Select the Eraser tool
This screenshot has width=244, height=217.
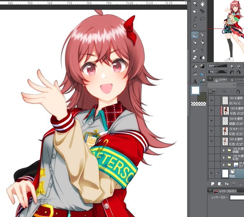click(195, 57)
